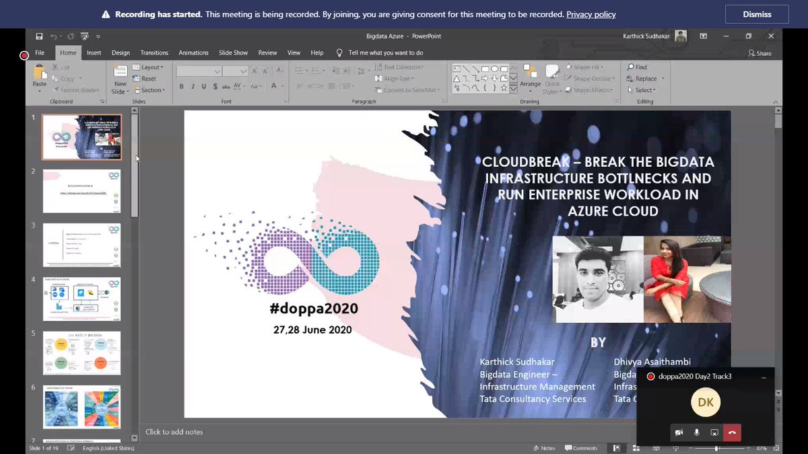This screenshot has width=808, height=454.
Task: Click the Undo arrow icon
Action: pyautogui.click(x=53, y=36)
